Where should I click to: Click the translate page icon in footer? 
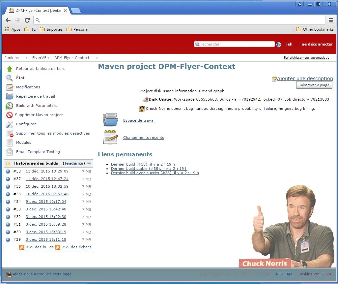(x=9, y=274)
